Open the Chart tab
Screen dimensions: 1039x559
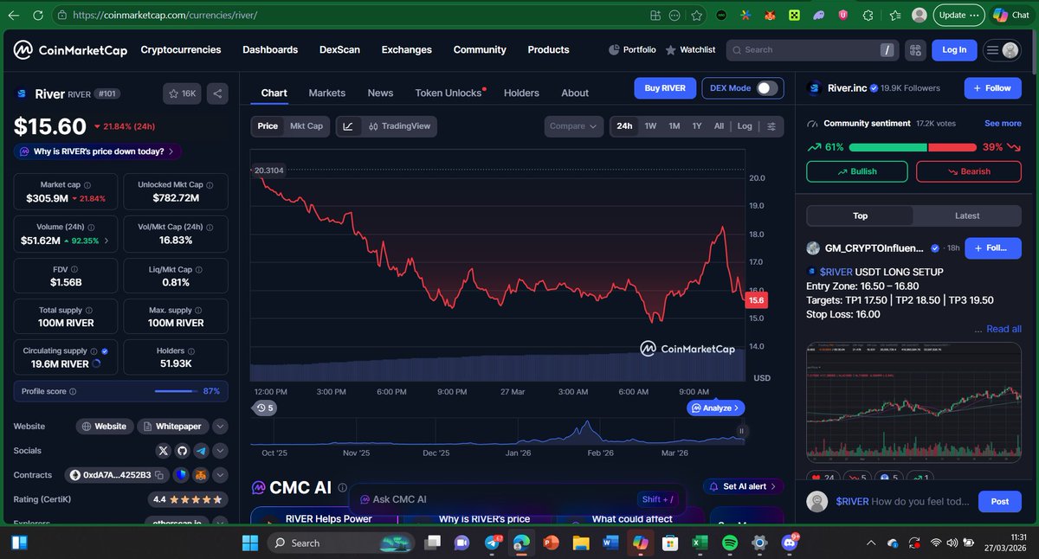pyautogui.click(x=274, y=93)
